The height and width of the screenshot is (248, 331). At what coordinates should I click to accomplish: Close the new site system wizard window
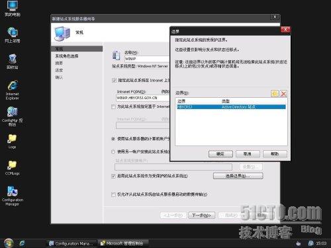coord(275,17)
